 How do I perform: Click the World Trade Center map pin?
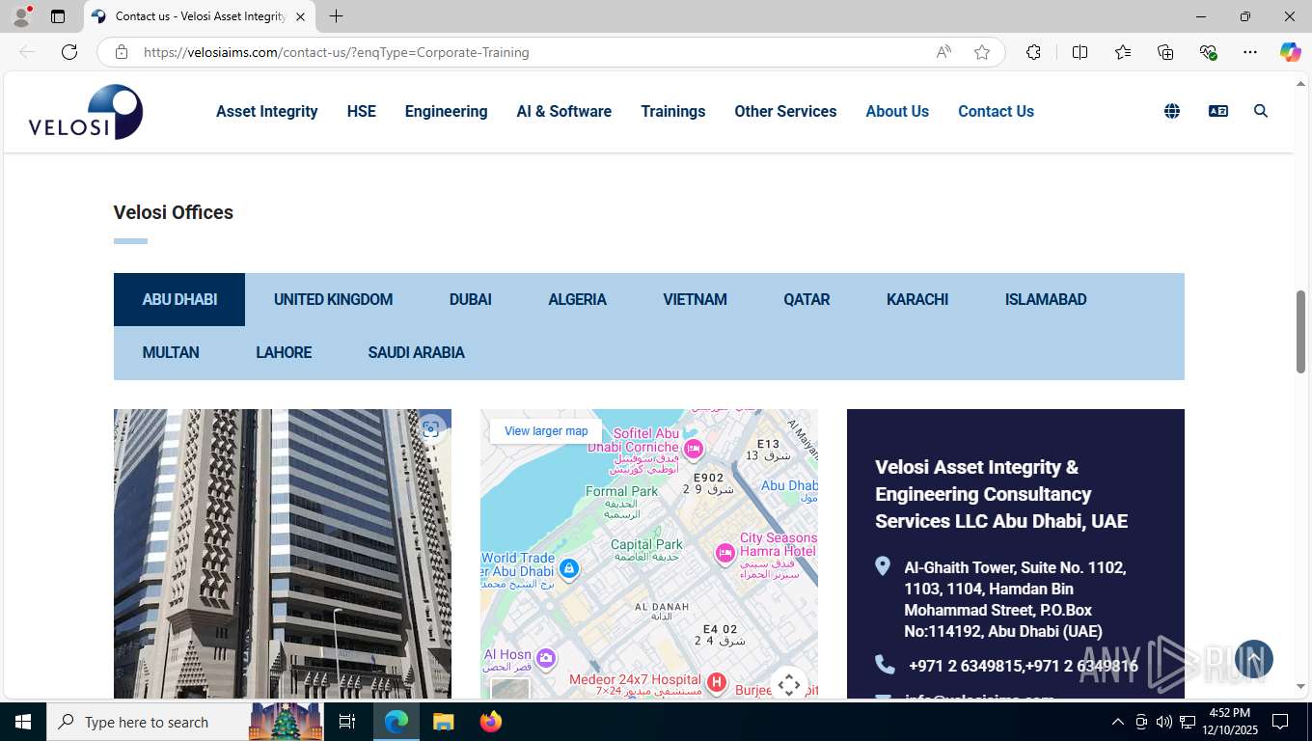point(568,569)
